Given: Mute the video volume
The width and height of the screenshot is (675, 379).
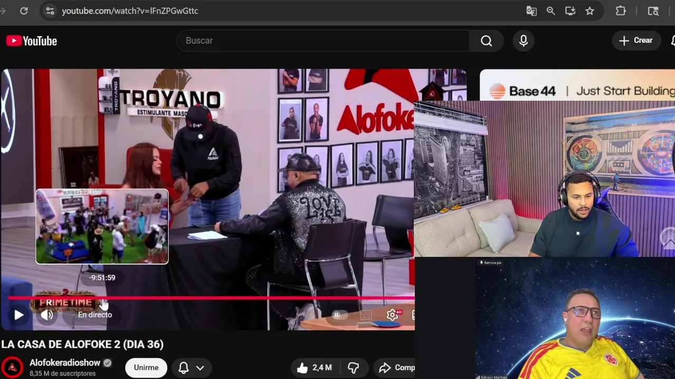Looking at the screenshot, I should point(47,315).
